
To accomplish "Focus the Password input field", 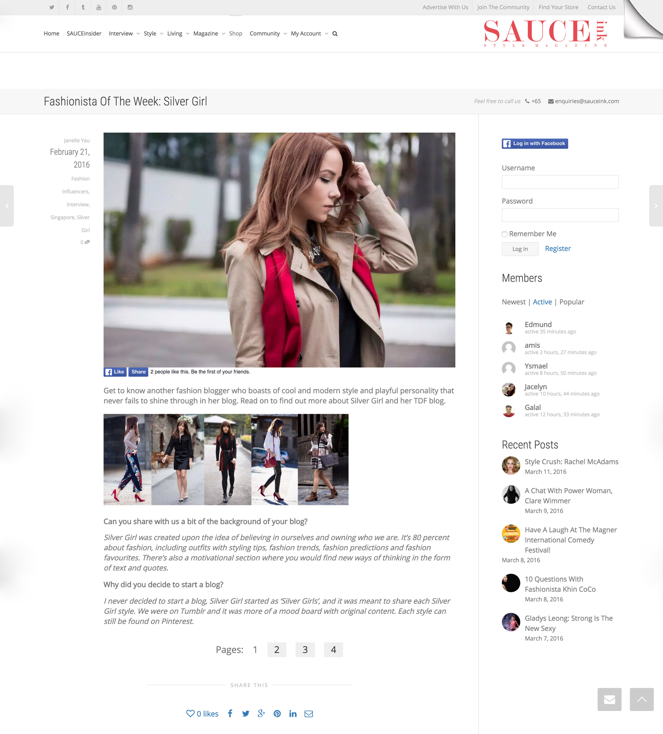I will point(560,215).
